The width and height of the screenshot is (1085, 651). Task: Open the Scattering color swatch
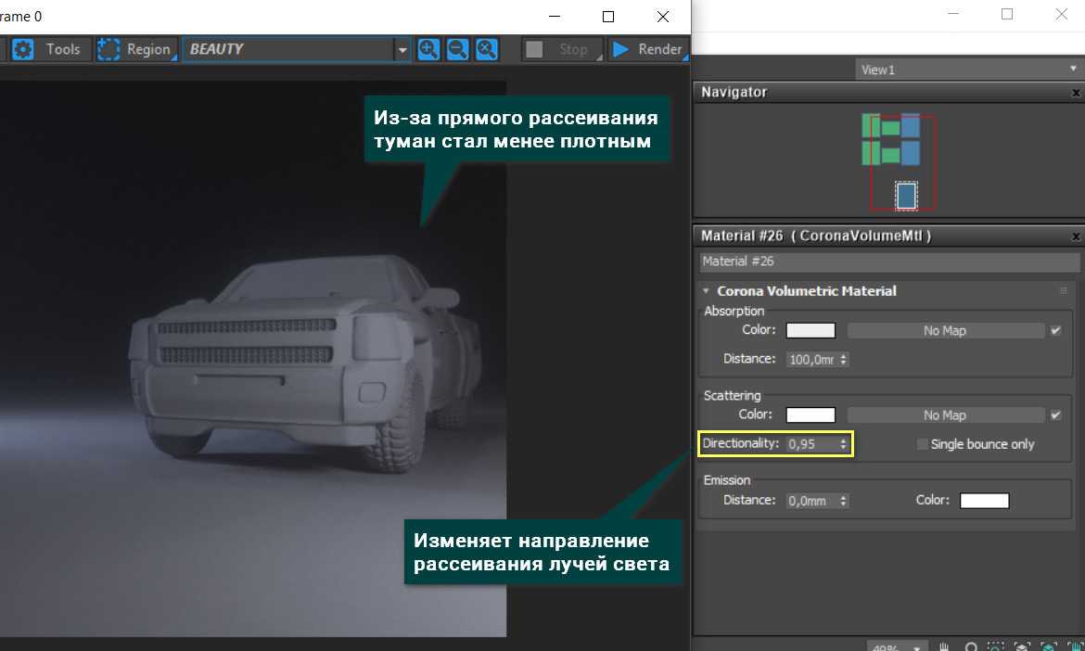coord(811,415)
